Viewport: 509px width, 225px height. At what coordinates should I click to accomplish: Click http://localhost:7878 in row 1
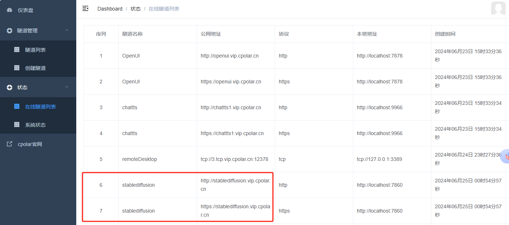point(380,56)
